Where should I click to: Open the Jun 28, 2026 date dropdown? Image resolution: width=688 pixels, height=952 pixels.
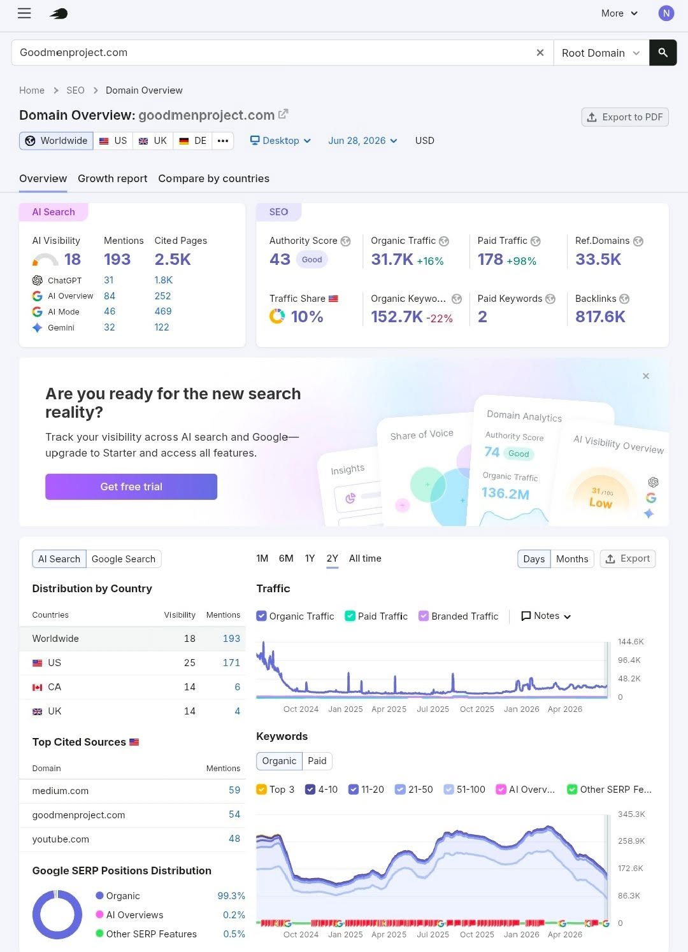click(362, 141)
